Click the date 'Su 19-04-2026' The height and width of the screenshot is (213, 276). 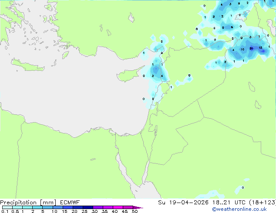(x=183, y=203)
